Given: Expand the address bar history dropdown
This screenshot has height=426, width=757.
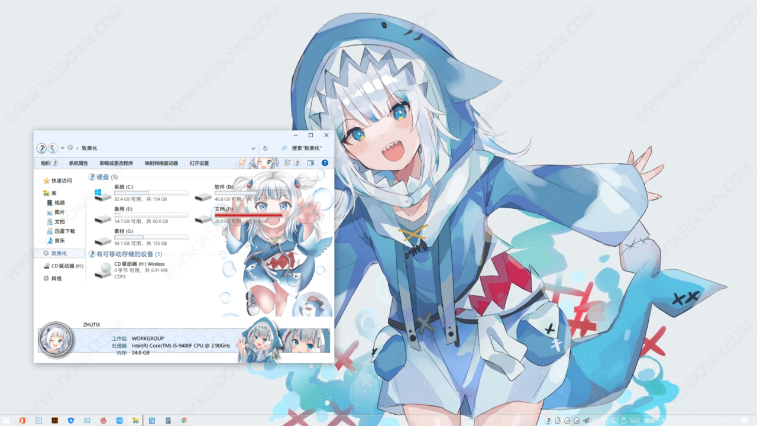Looking at the screenshot, I should (x=254, y=149).
